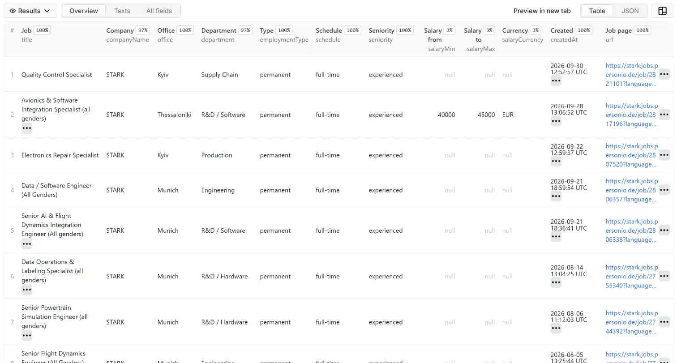Expand job title ellipsis for Avionics row

[27, 128]
